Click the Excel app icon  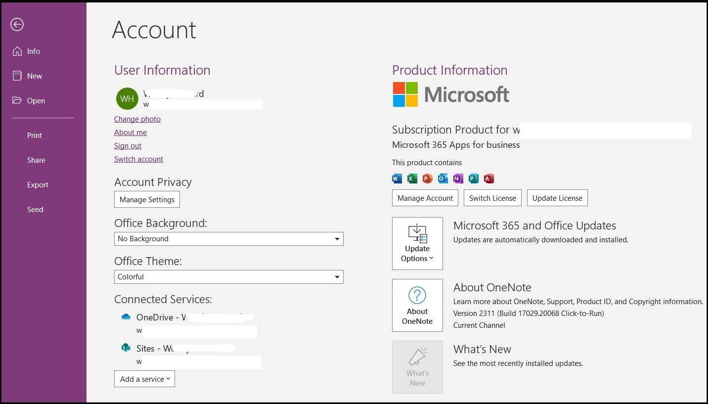pos(412,179)
